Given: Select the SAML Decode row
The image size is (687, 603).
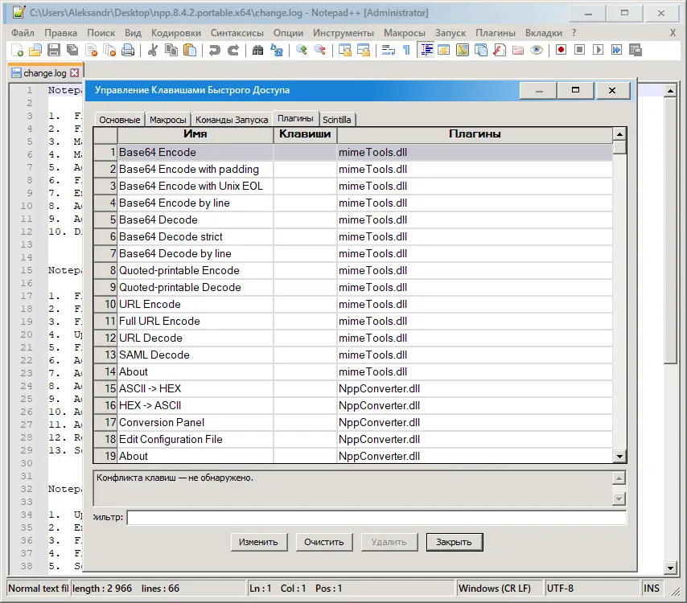Looking at the screenshot, I should tap(352, 355).
